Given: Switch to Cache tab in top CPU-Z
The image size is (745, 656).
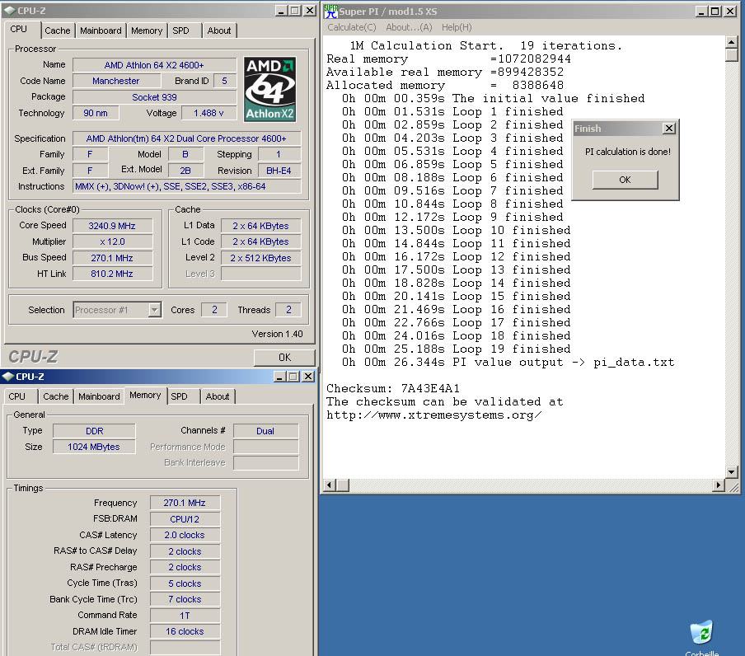Looking at the screenshot, I should coord(58,30).
